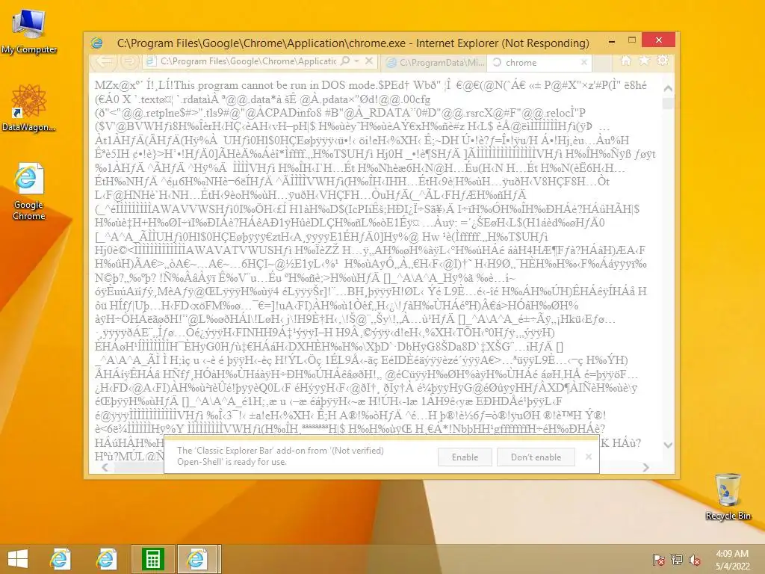Switch to the green Calculator taskbar app
The image size is (765, 574).
pyautogui.click(x=152, y=559)
